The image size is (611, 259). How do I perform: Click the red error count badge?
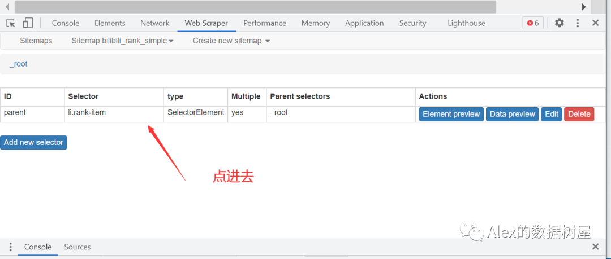pyautogui.click(x=533, y=23)
